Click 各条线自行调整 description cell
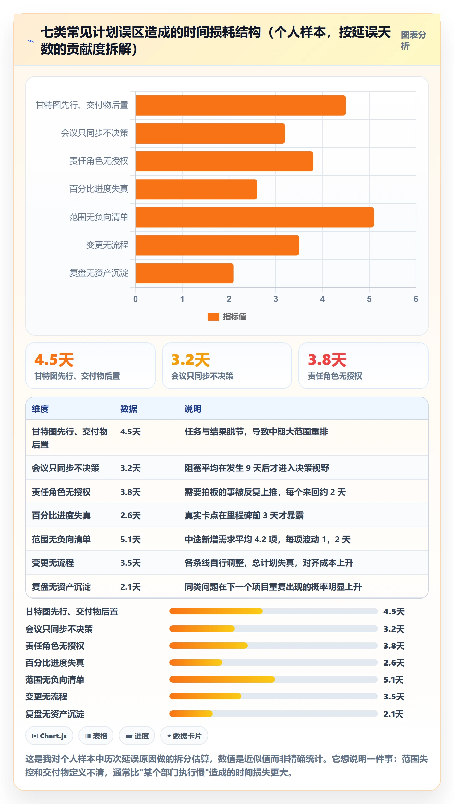 [269, 563]
